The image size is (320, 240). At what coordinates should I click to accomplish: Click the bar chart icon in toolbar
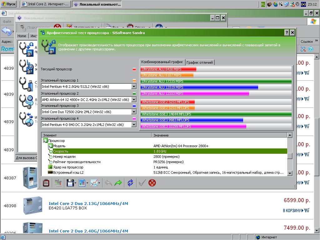pyautogui.click(x=82, y=183)
